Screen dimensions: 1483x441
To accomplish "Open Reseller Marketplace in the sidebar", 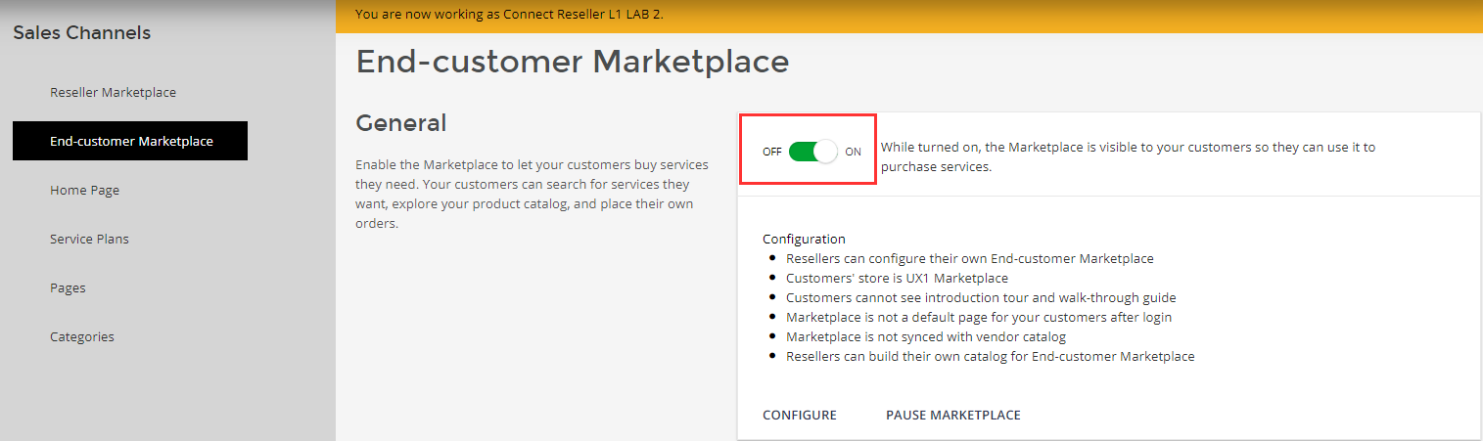I will [x=113, y=92].
